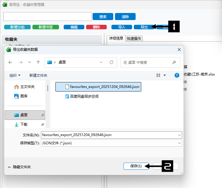The height and width of the screenshot is (188, 222).
Task: Go up one folder level
Action: click(38, 62)
